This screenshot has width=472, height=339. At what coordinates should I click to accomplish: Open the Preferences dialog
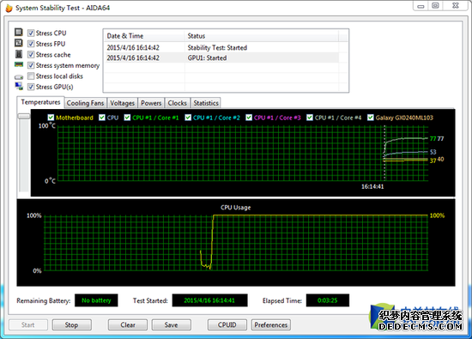click(x=271, y=325)
